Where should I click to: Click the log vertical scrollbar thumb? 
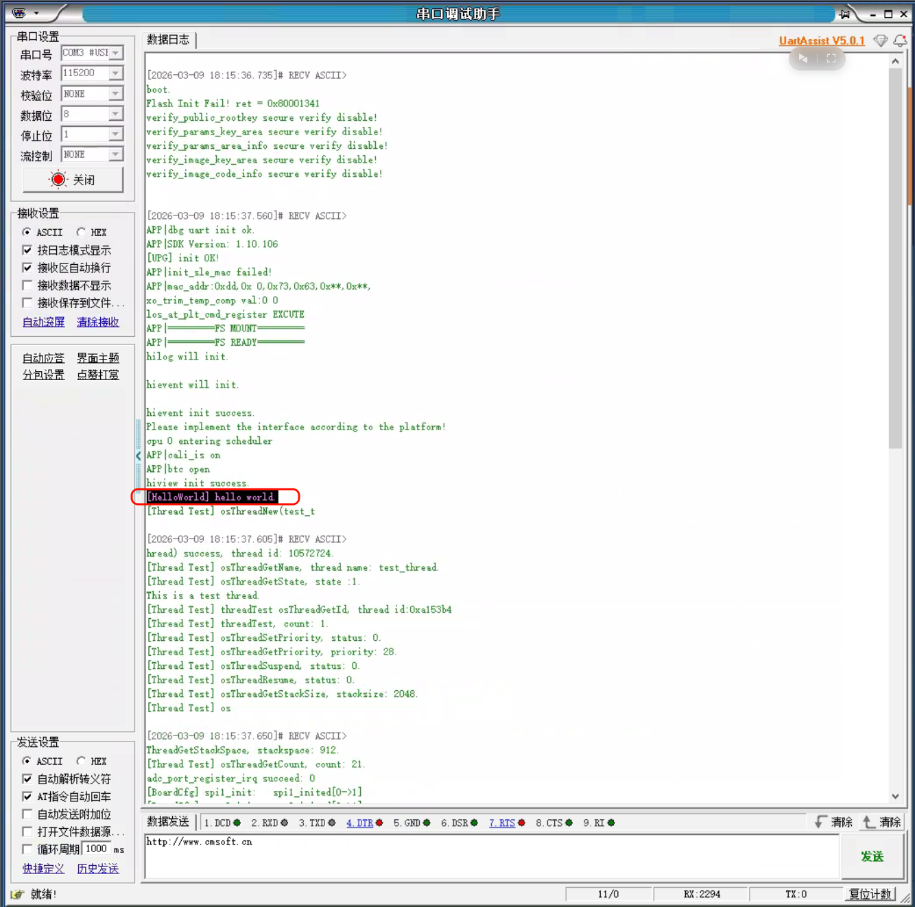[x=895, y=257]
